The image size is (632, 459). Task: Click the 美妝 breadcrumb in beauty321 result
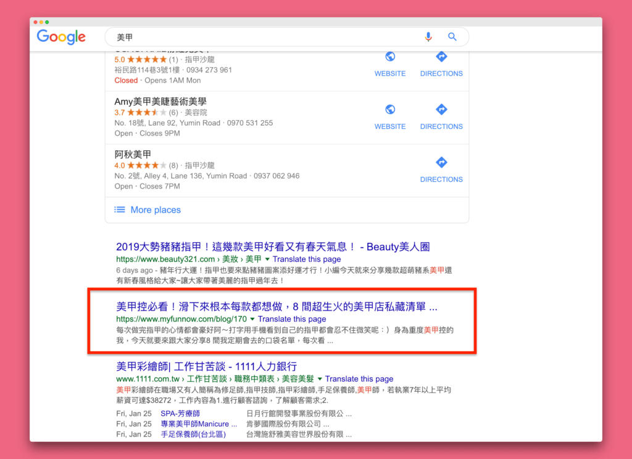click(230, 259)
